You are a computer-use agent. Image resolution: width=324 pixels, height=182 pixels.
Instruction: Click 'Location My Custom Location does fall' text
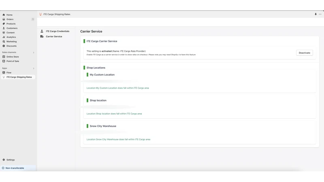click(x=117, y=88)
